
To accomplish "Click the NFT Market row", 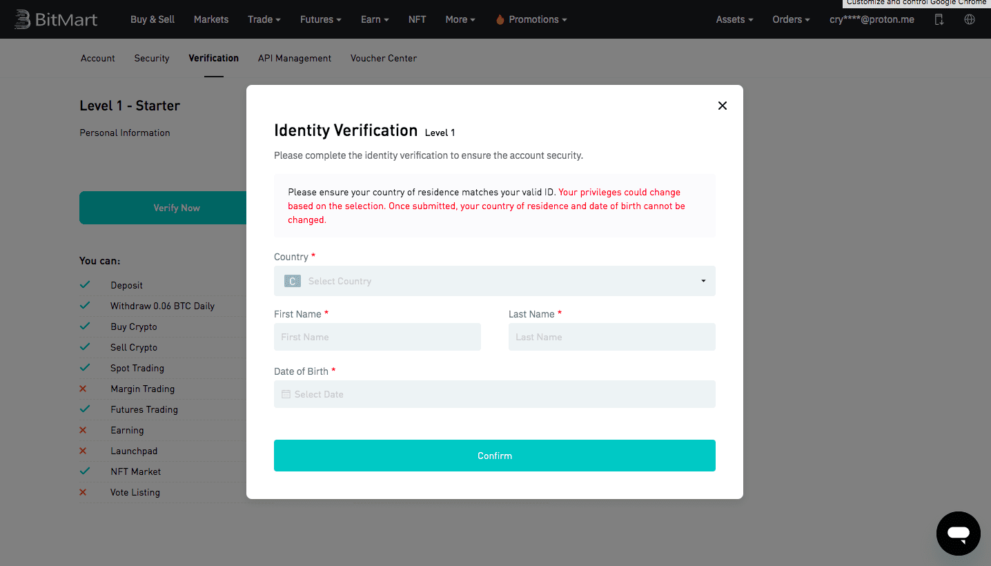I will (136, 471).
